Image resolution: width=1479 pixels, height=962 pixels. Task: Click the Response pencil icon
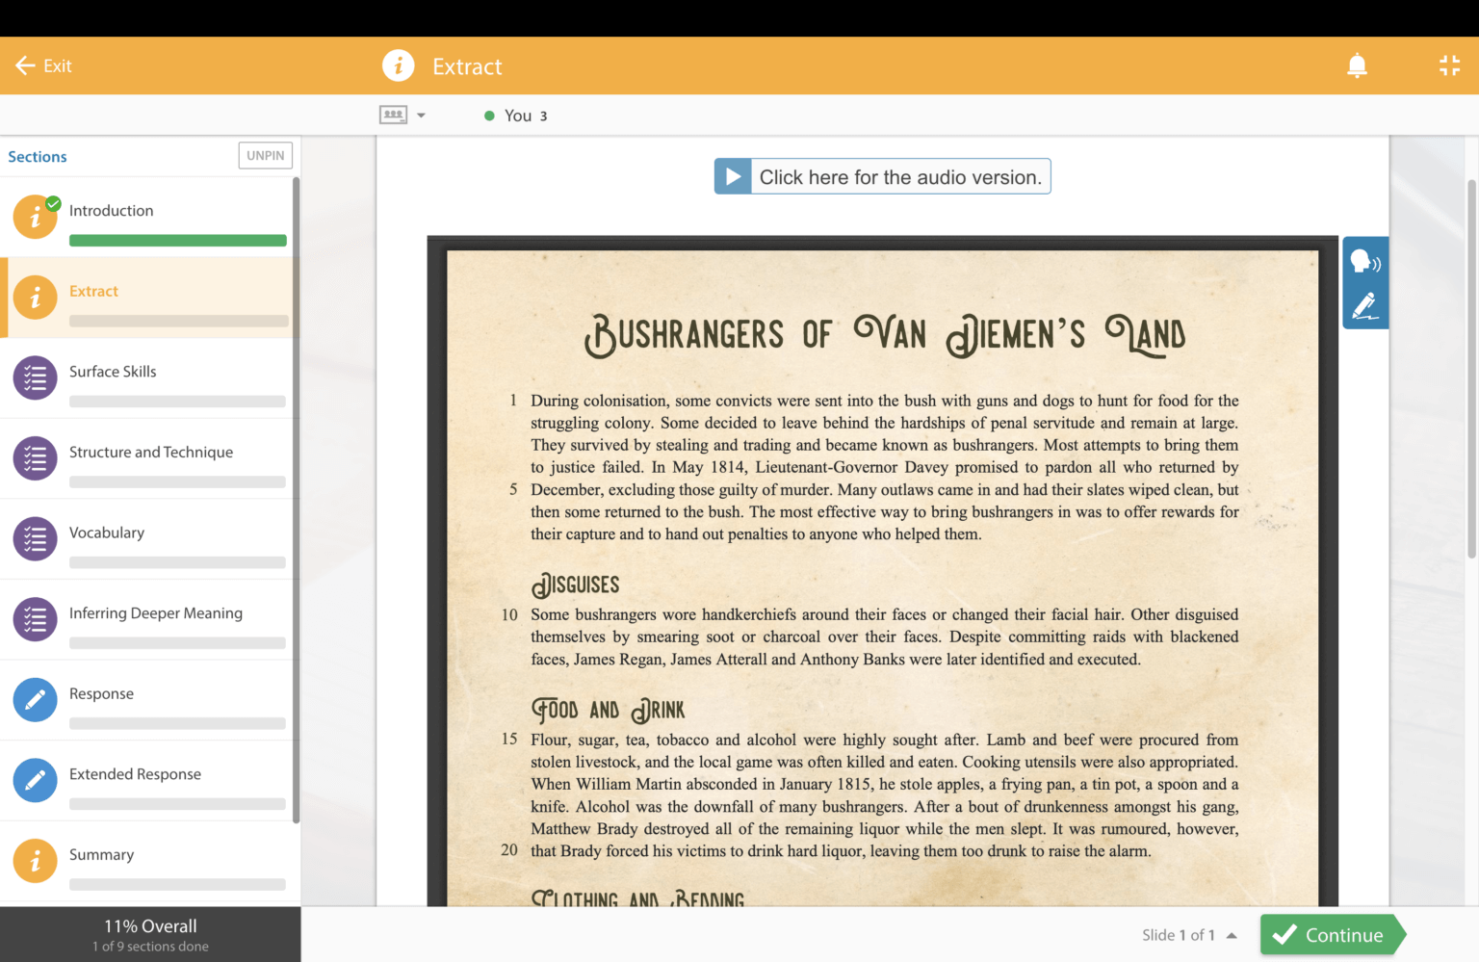click(35, 699)
